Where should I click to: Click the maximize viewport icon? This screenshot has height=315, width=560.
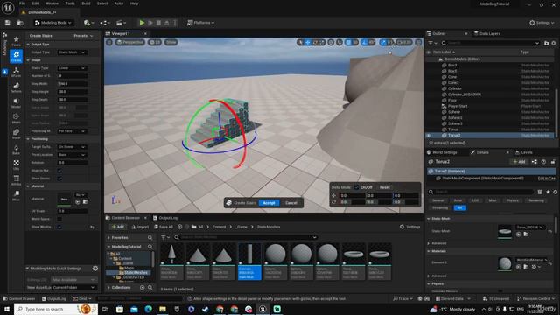click(418, 42)
